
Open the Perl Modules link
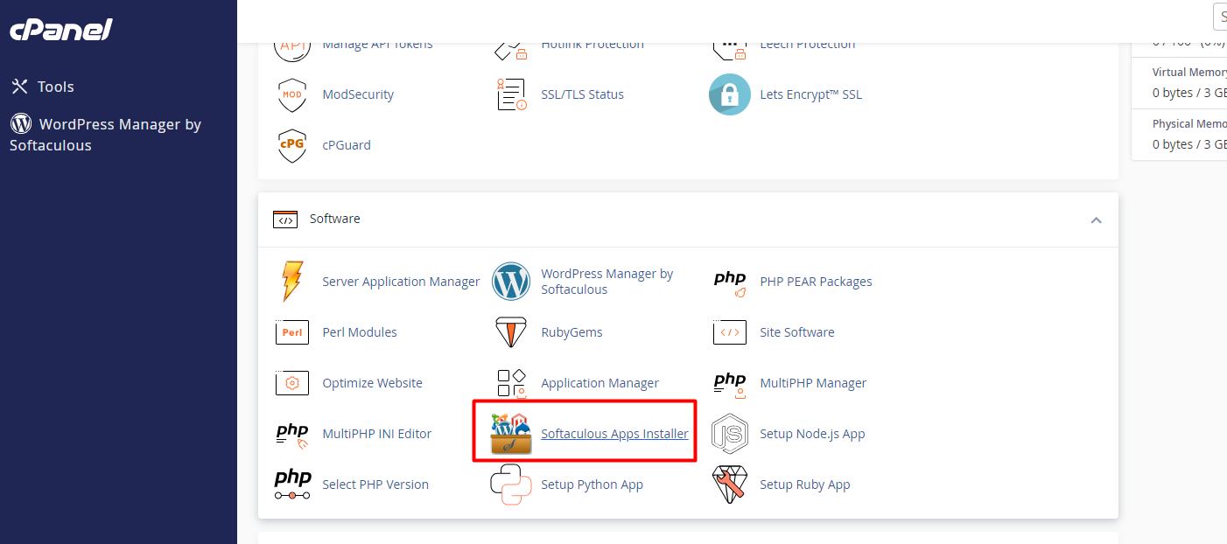click(x=360, y=332)
